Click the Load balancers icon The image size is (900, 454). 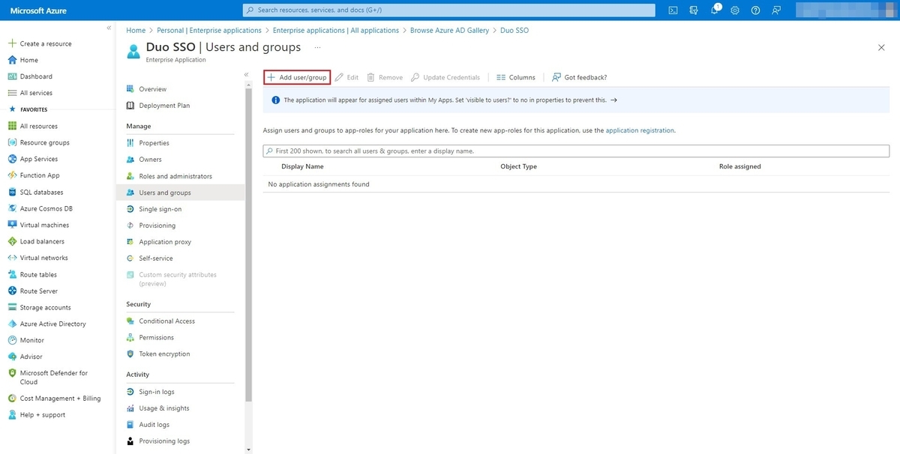tap(12, 241)
